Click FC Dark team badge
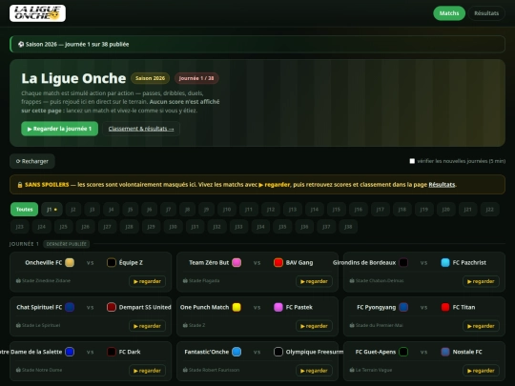Viewport: 515px width, 386px height. point(112,352)
